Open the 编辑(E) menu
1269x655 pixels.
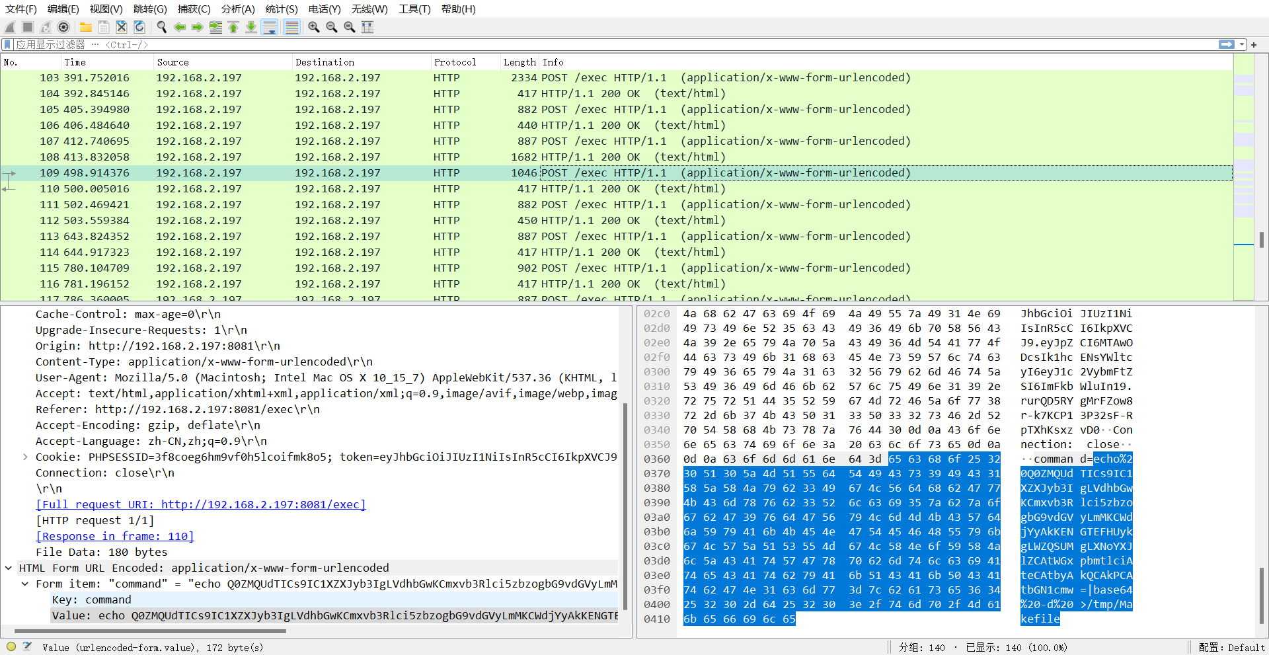tap(63, 9)
